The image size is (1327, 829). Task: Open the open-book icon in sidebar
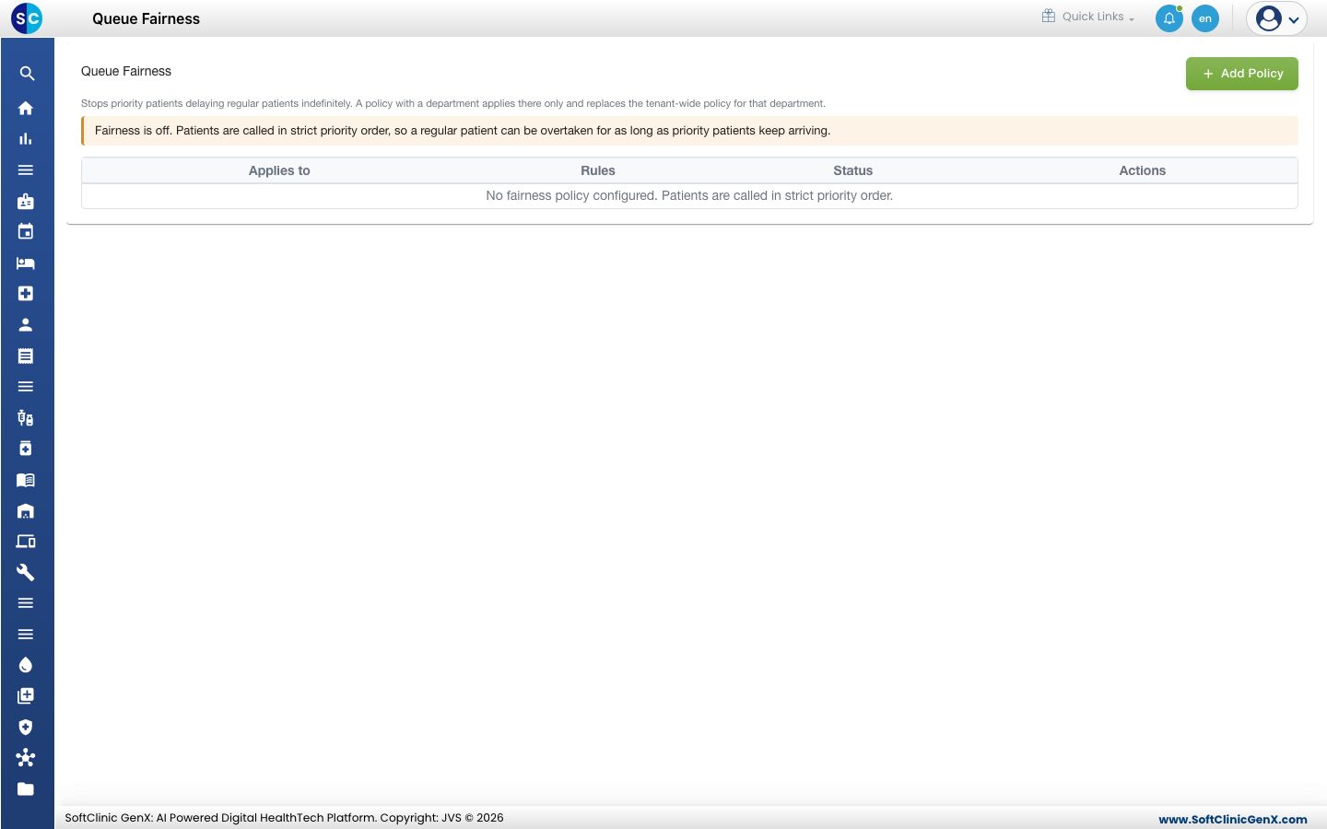(26, 480)
